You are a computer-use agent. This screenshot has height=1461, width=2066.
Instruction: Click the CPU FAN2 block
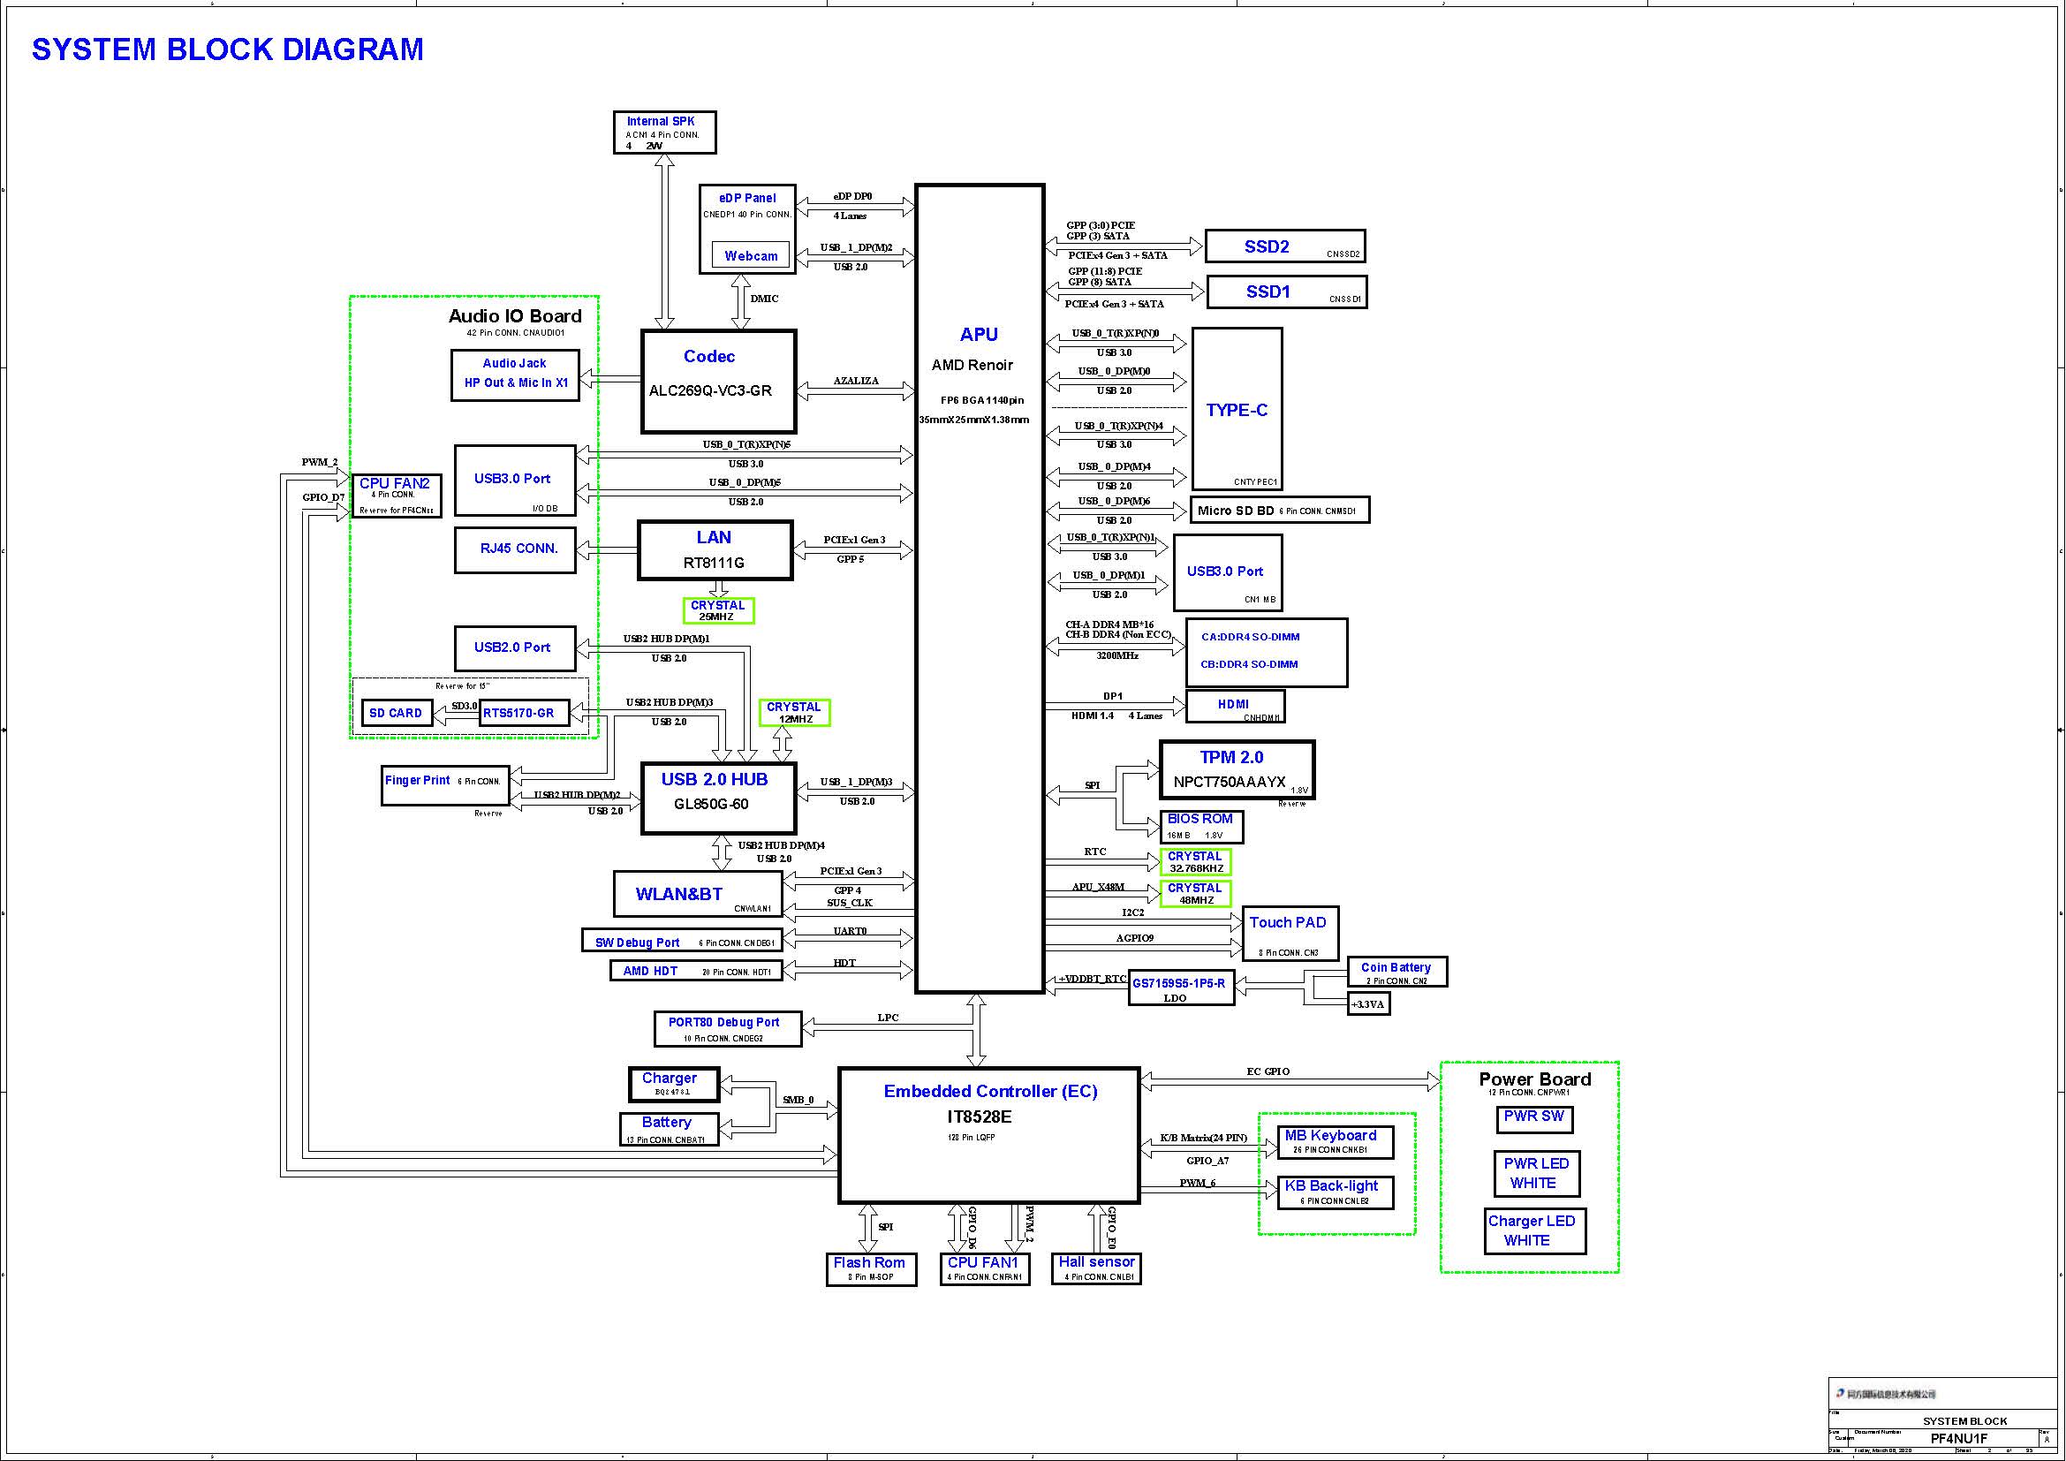click(x=396, y=496)
